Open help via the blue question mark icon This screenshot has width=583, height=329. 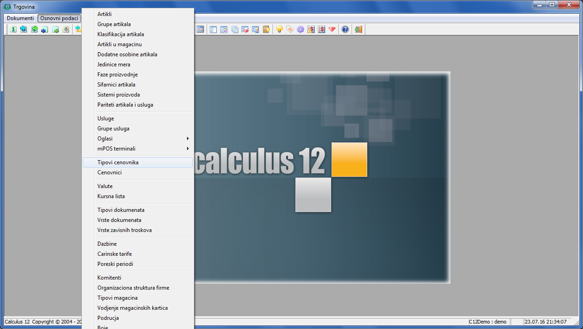[345, 29]
